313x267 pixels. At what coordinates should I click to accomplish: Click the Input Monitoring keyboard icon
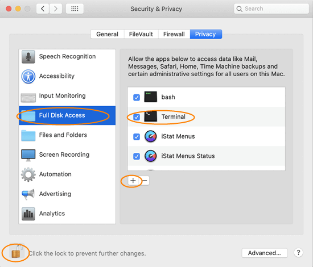click(28, 98)
